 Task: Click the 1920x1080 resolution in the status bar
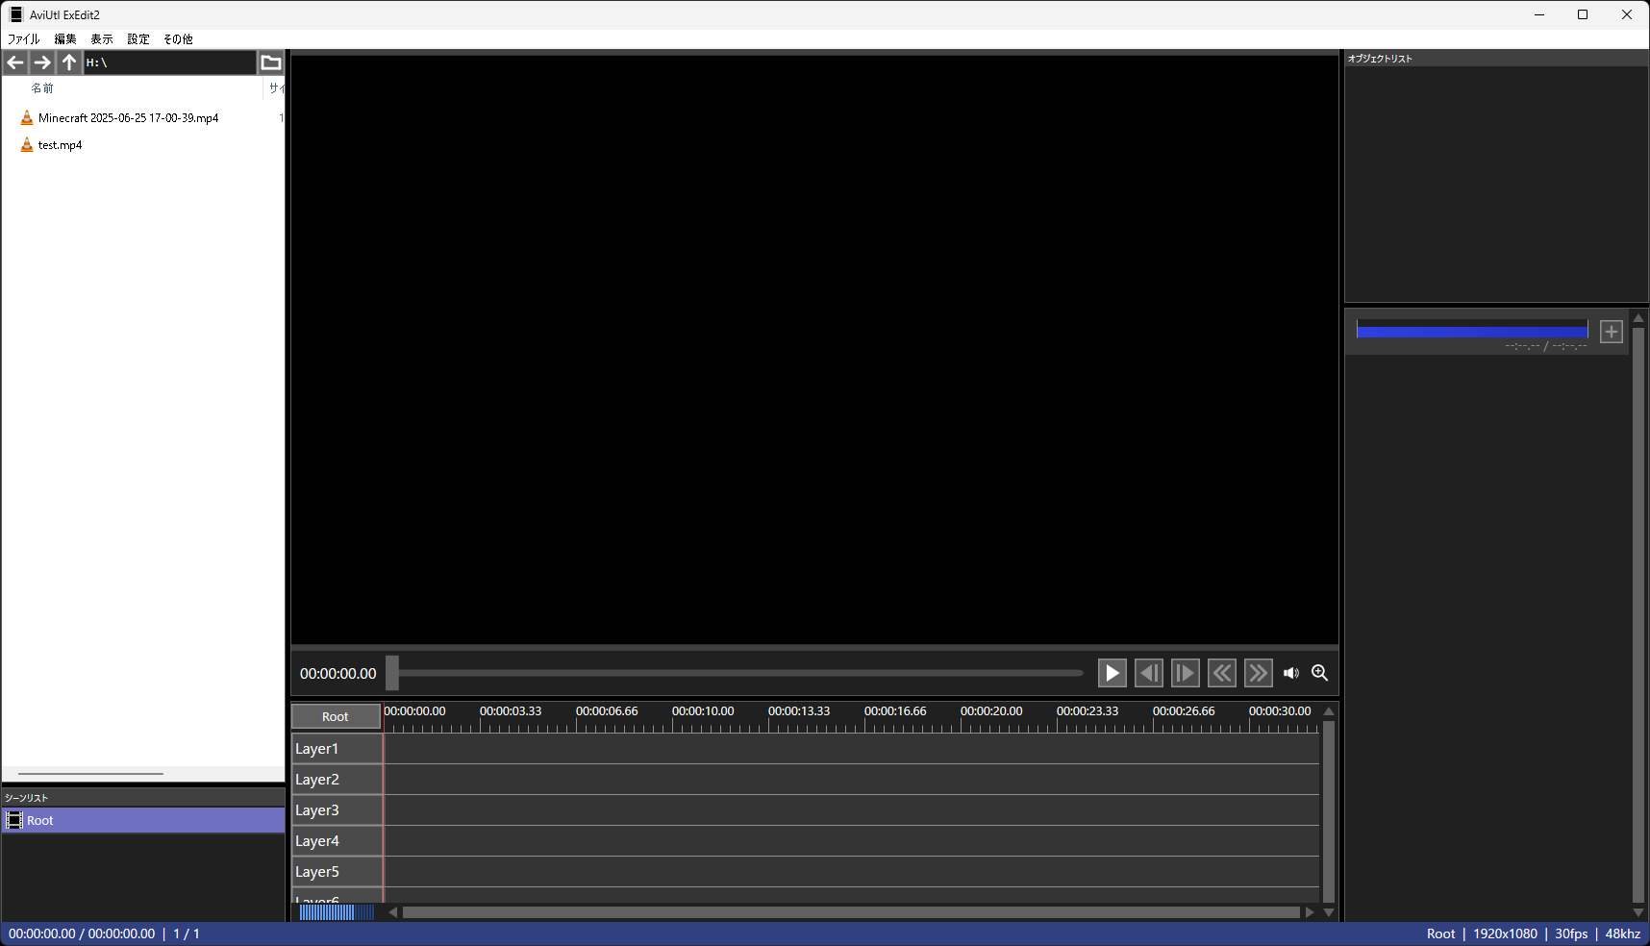[1505, 934]
